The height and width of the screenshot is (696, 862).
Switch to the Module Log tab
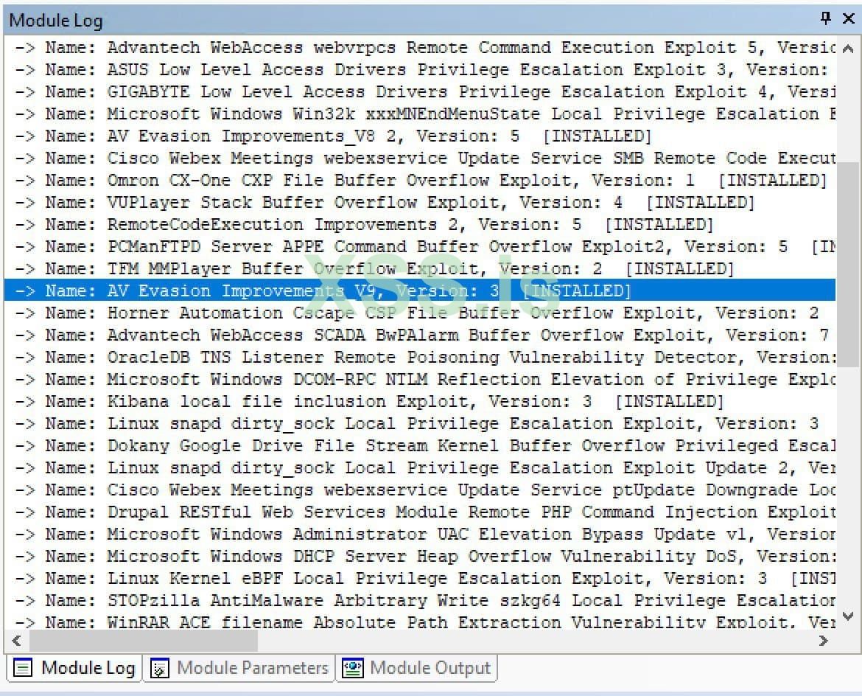[x=74, y=668]
